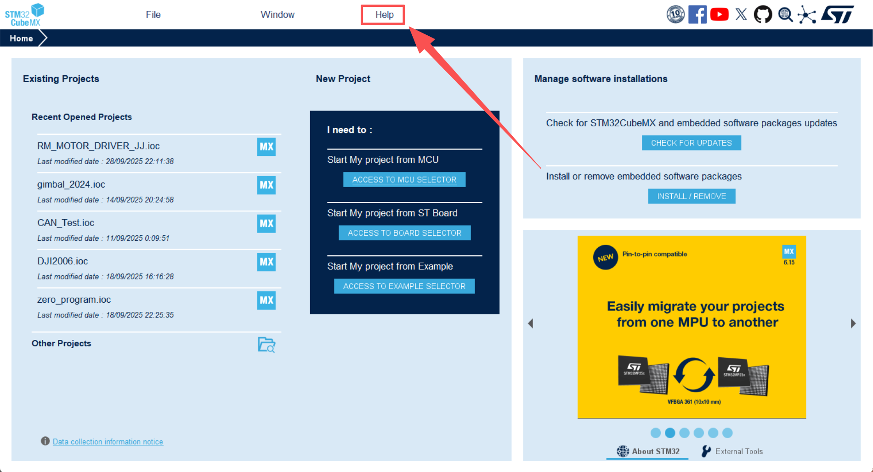Screen dimensions: 873x472
Task: Click the STM32CubeMX logo
Action: pos(25,15)
